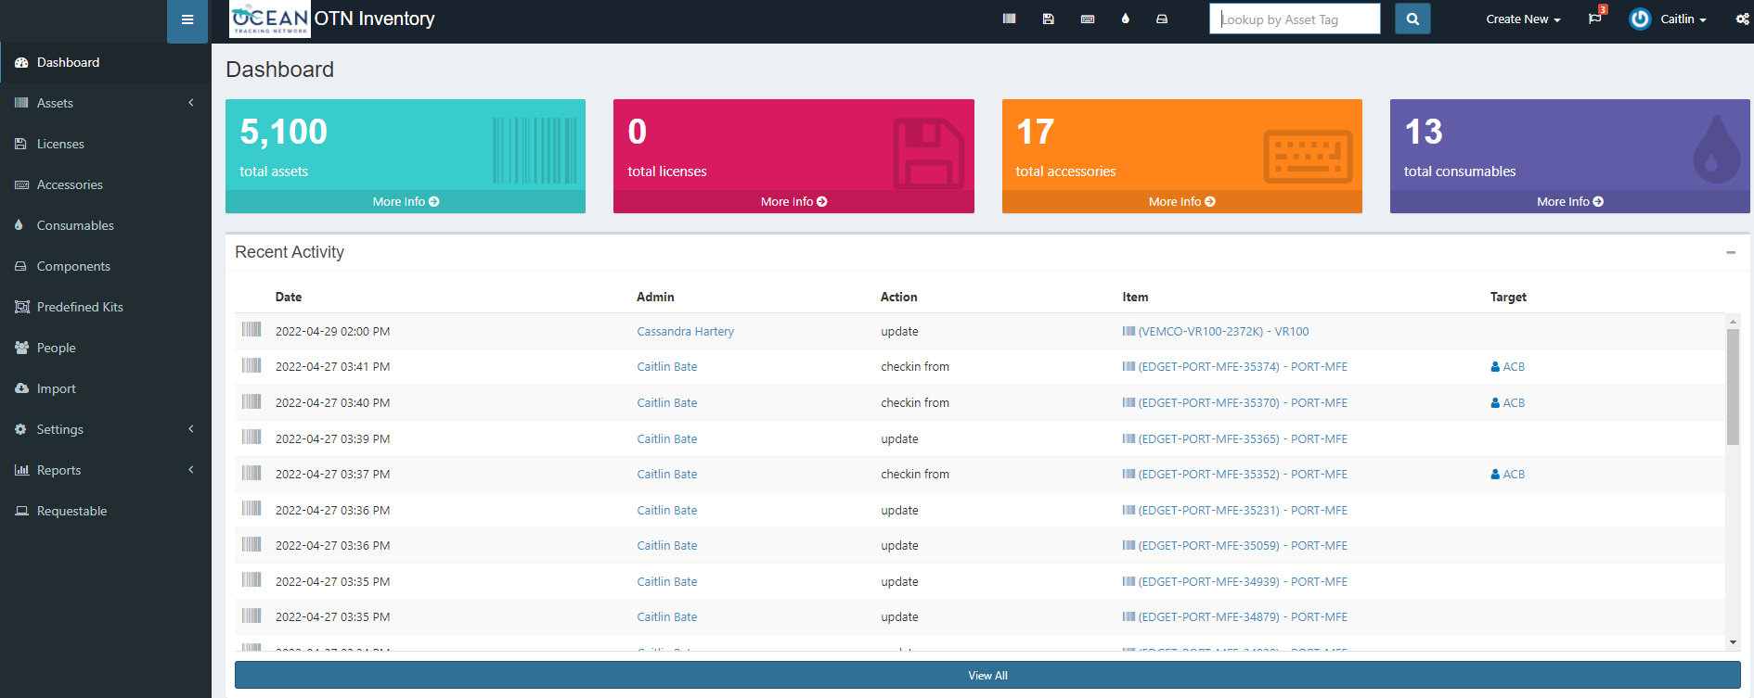Screen dimensions: 1754x698
Task: Click More Info on total consumables card
Action: [1569, 201]
